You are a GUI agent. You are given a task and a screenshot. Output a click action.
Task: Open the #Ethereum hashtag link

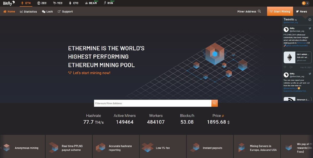[x=301, y=43]
